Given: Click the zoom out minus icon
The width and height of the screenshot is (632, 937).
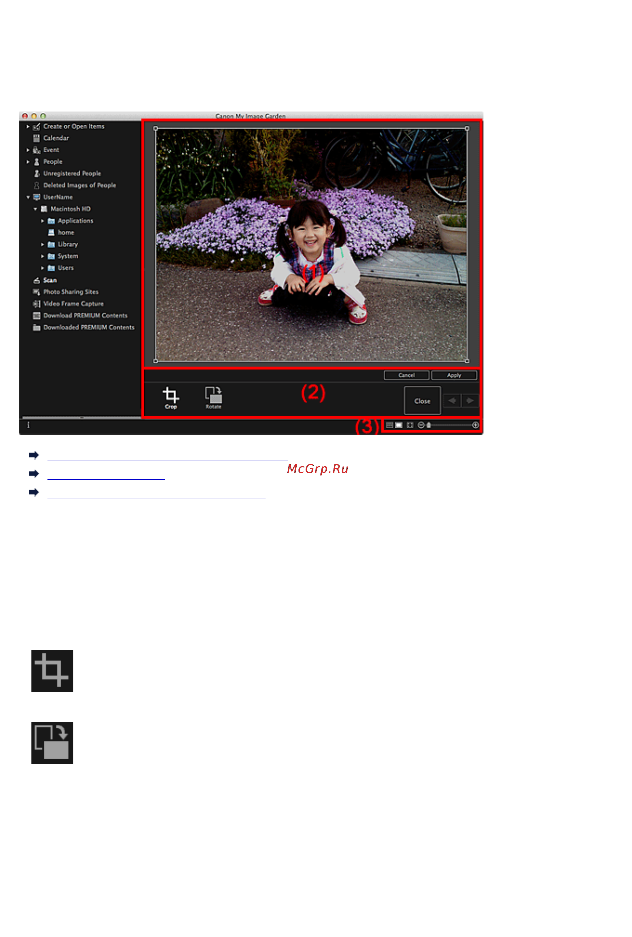Looking at the screenshot, I should (x=421, y=425).
